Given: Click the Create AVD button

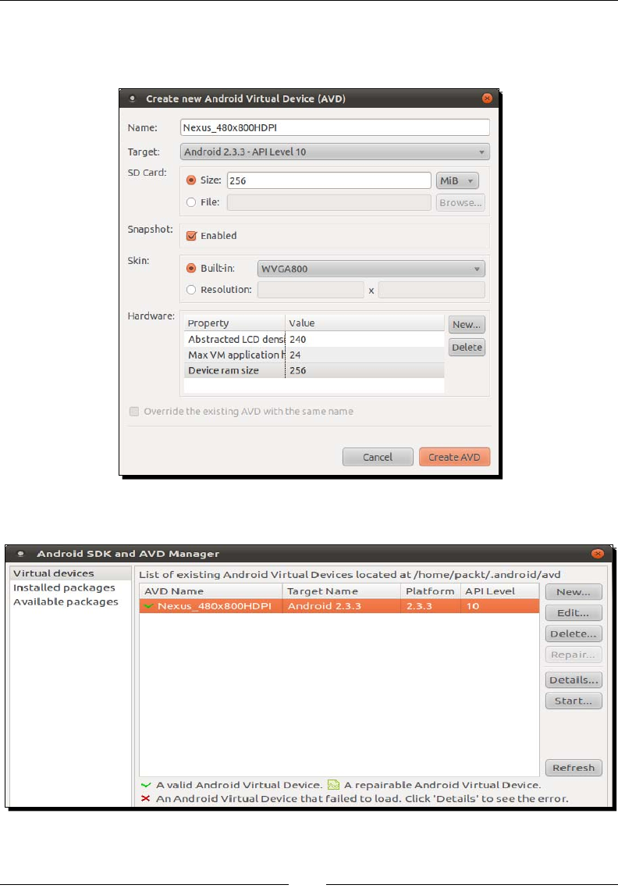Looking at the screenshot, I should click(x=454, y=457).
